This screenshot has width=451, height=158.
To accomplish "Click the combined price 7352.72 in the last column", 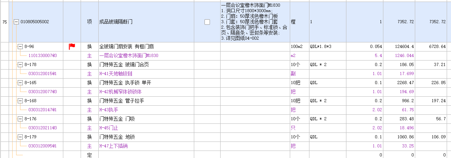I will coord(437,22).
